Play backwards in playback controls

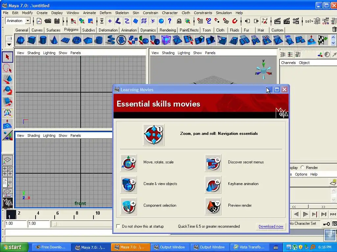tap(296, 214)
